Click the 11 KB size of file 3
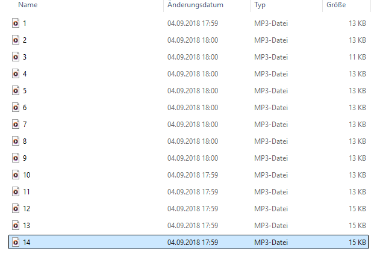Viewport: 374px width, 257px height. (x=357, y=57)
